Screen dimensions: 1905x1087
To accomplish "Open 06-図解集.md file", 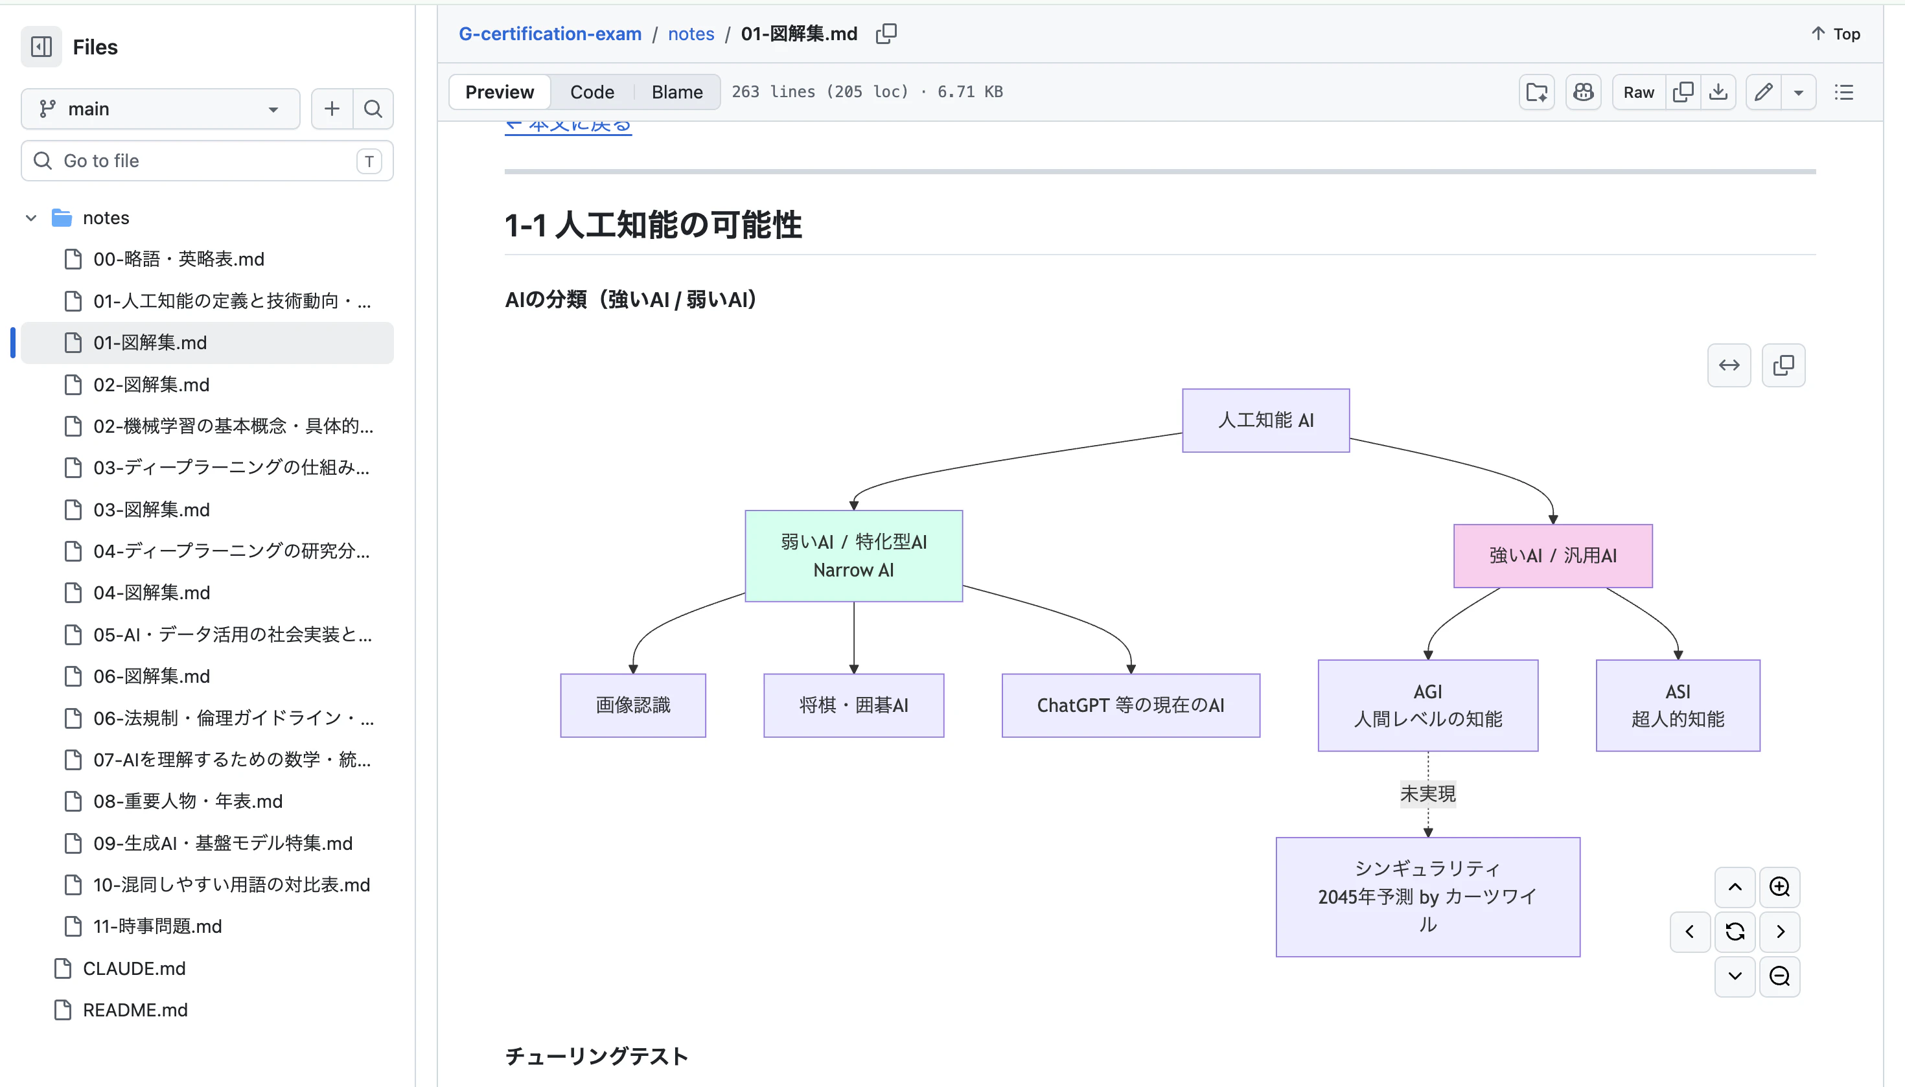I will tap(207, 676).
